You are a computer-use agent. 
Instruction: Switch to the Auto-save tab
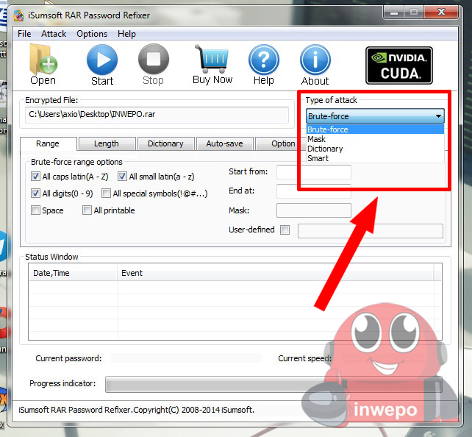point(224,143)
